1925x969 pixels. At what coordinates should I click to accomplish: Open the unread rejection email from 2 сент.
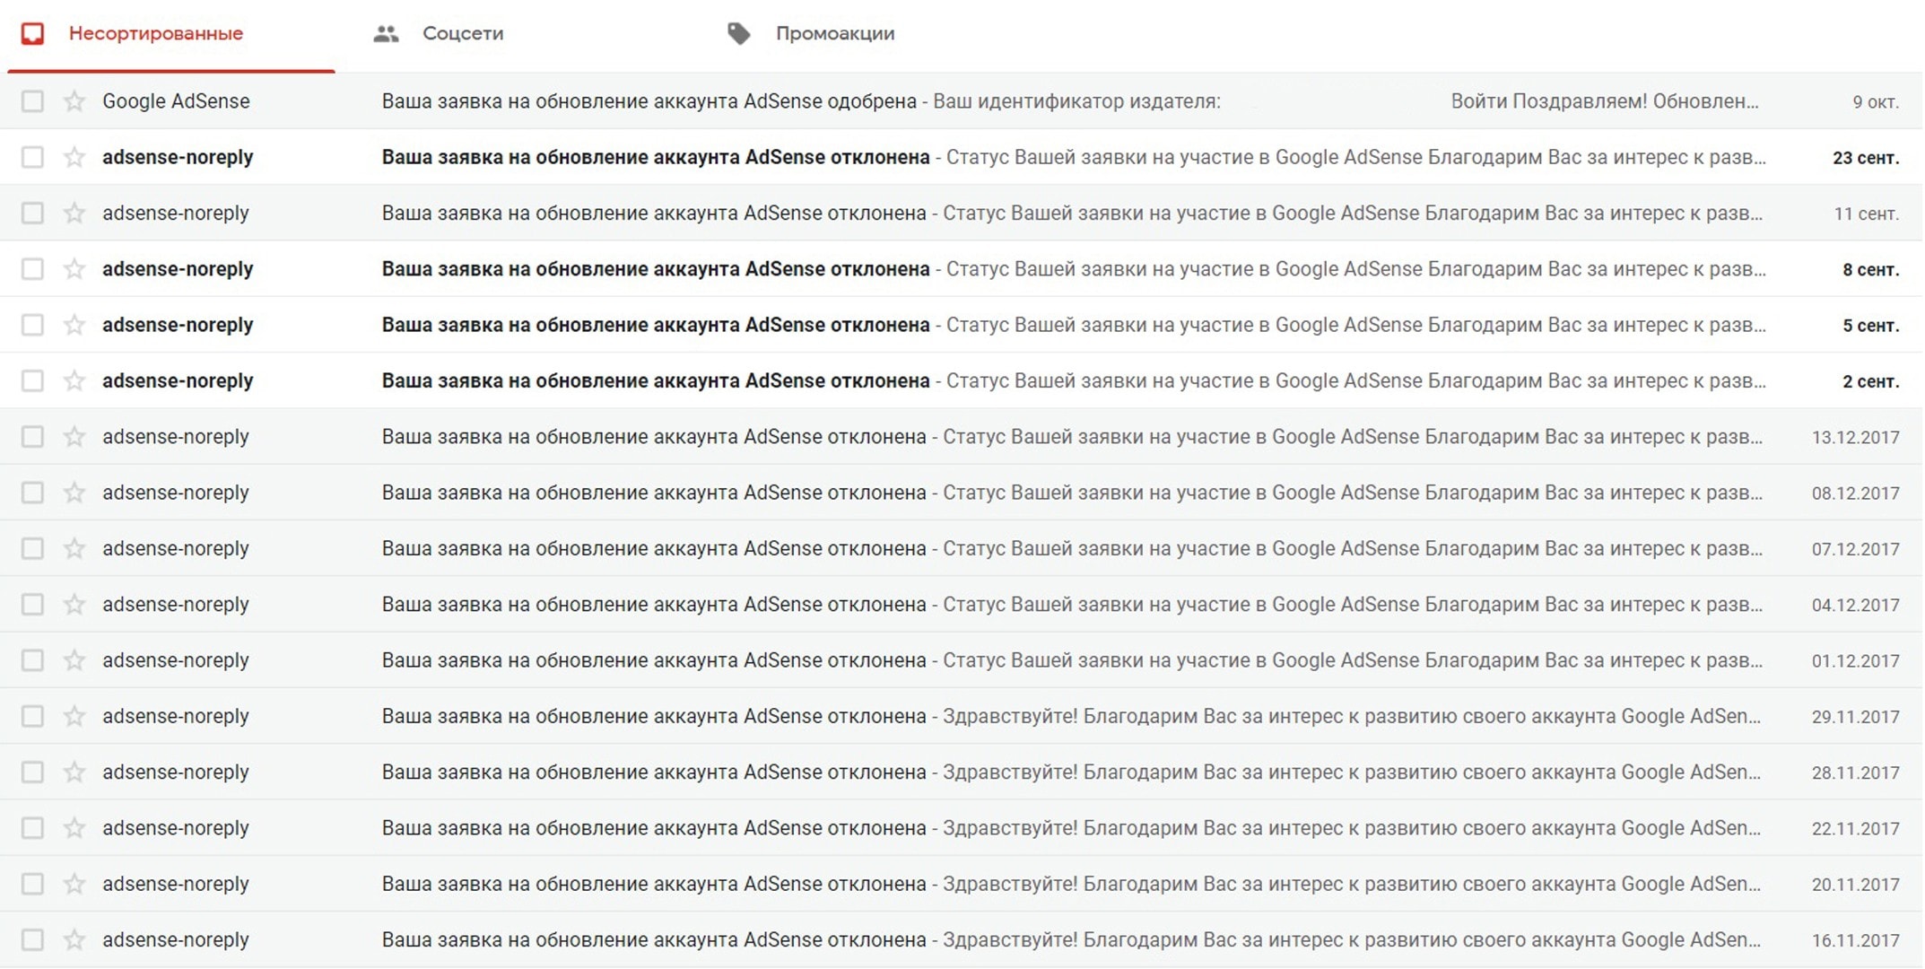coord(656,380)
